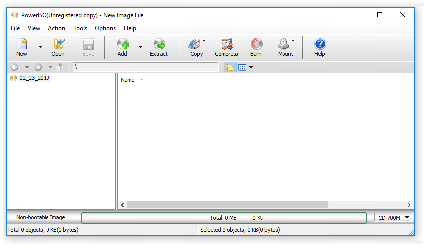
Task: Open the Help menu
Action: coord(130,28)
